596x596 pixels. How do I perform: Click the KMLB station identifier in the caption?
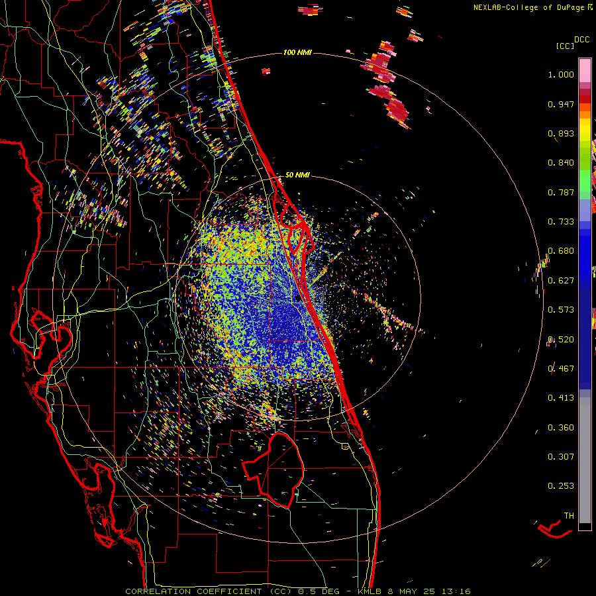(x=369, y=591)
